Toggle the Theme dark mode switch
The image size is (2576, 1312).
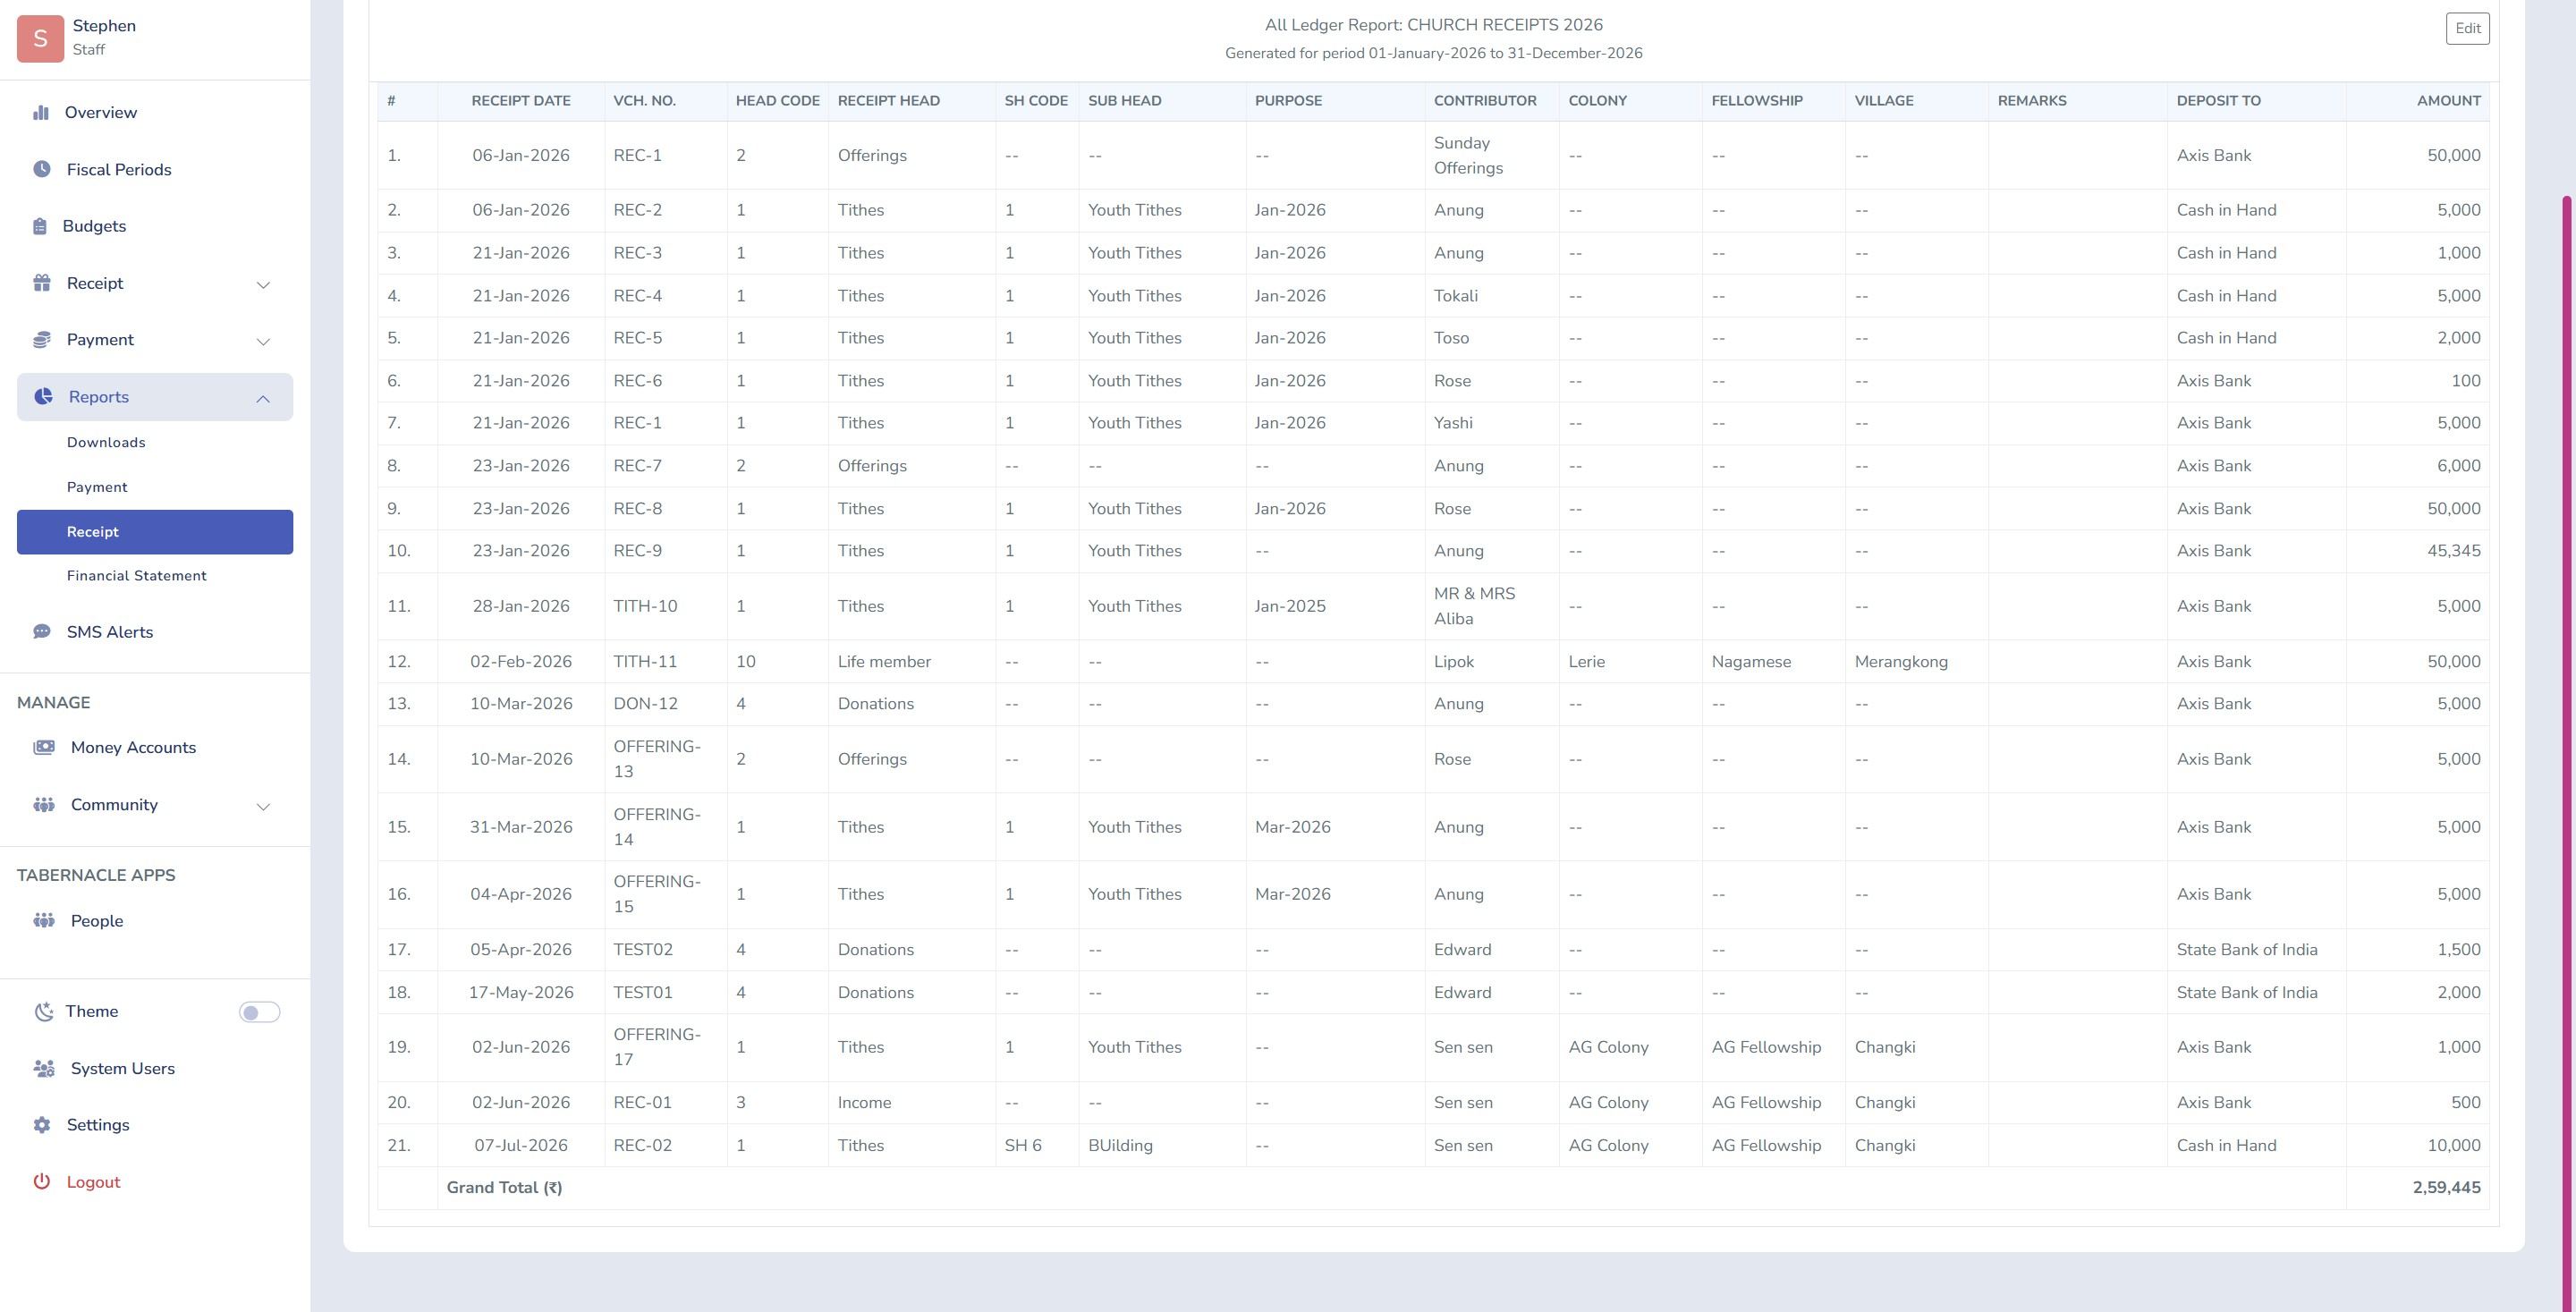tap(259, 1012)
